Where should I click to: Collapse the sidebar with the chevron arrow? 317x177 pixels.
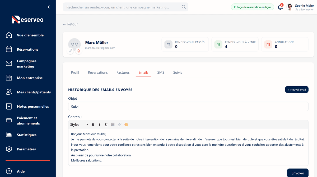tap(49, 7)
